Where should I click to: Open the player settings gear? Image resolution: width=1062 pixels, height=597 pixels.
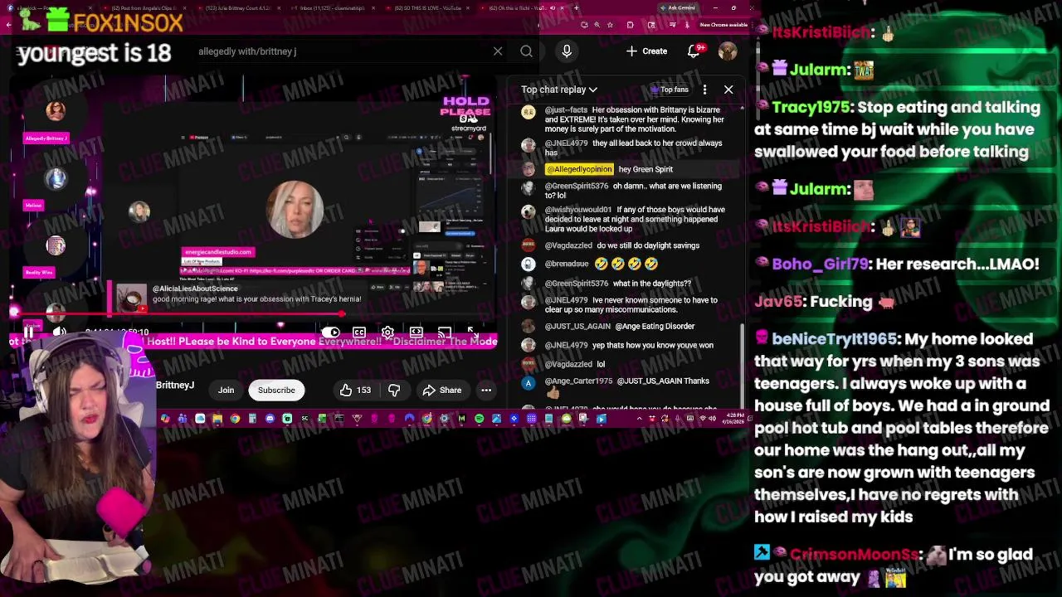tap(387, 332)
